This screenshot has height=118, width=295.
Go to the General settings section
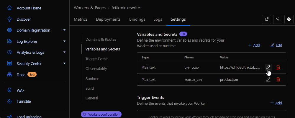pyautogui.click(x=92, y=98)
